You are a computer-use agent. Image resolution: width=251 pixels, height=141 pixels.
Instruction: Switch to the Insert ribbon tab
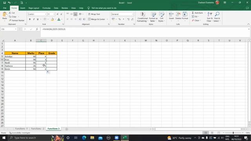click(23, 8)
